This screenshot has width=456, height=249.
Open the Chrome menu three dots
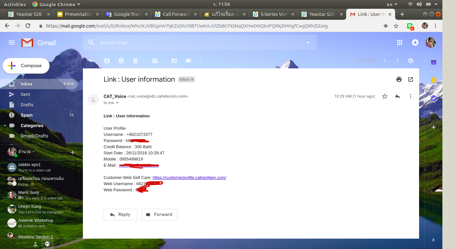[435, 26]
